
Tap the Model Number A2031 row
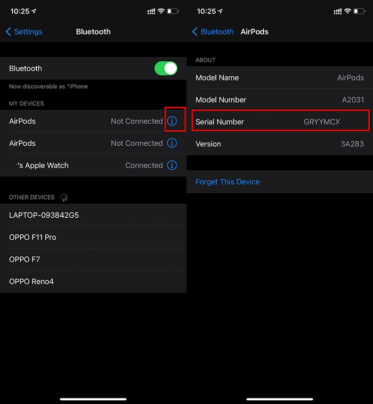click(280, 100)
